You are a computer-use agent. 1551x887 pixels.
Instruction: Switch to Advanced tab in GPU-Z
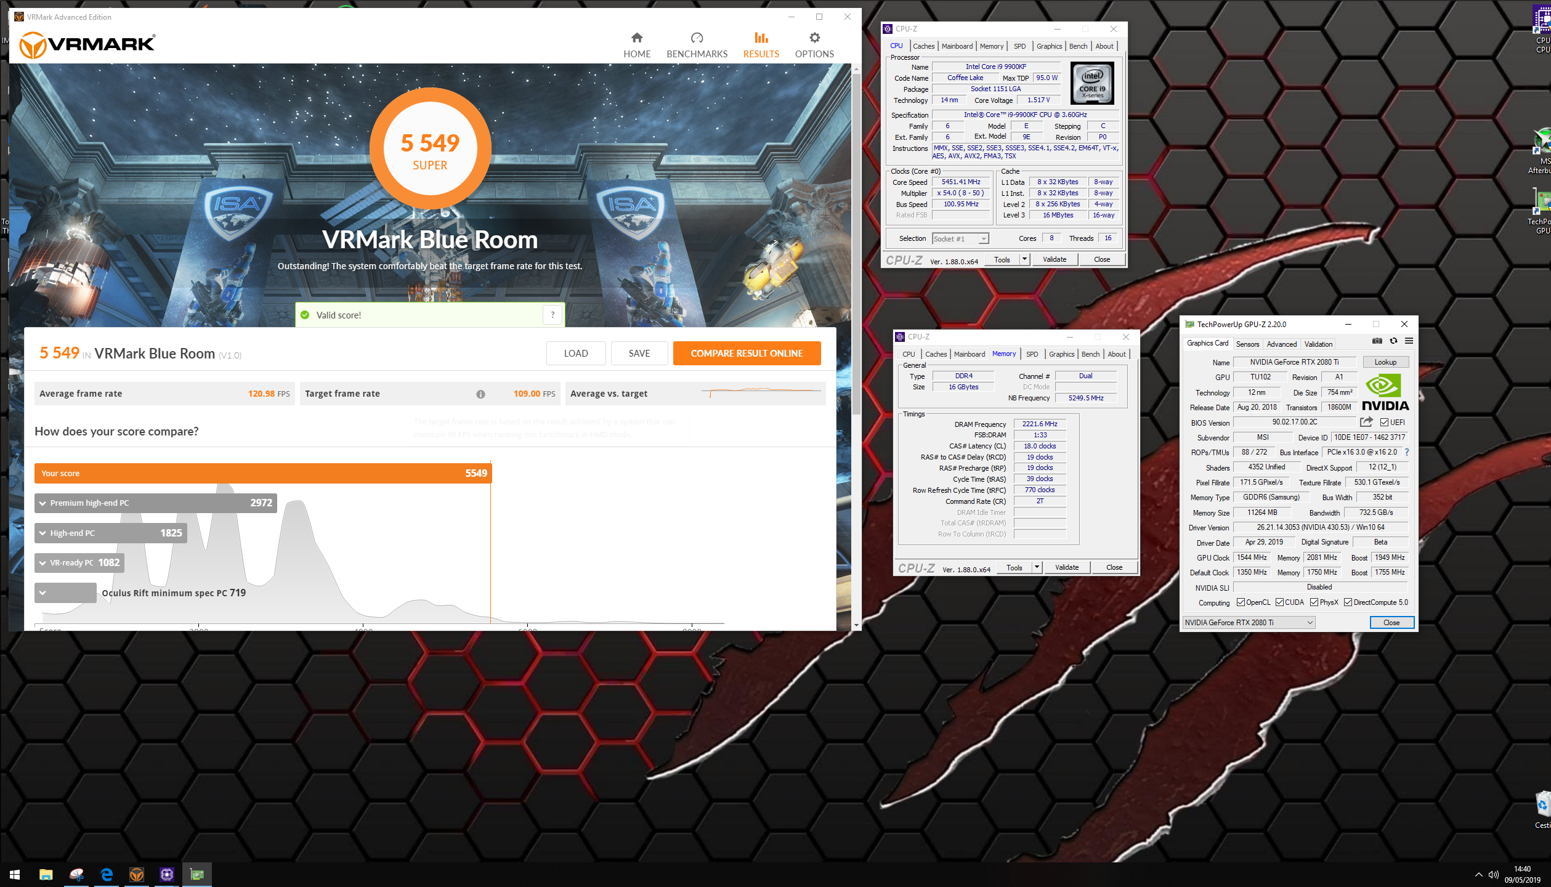point(1281,344)
